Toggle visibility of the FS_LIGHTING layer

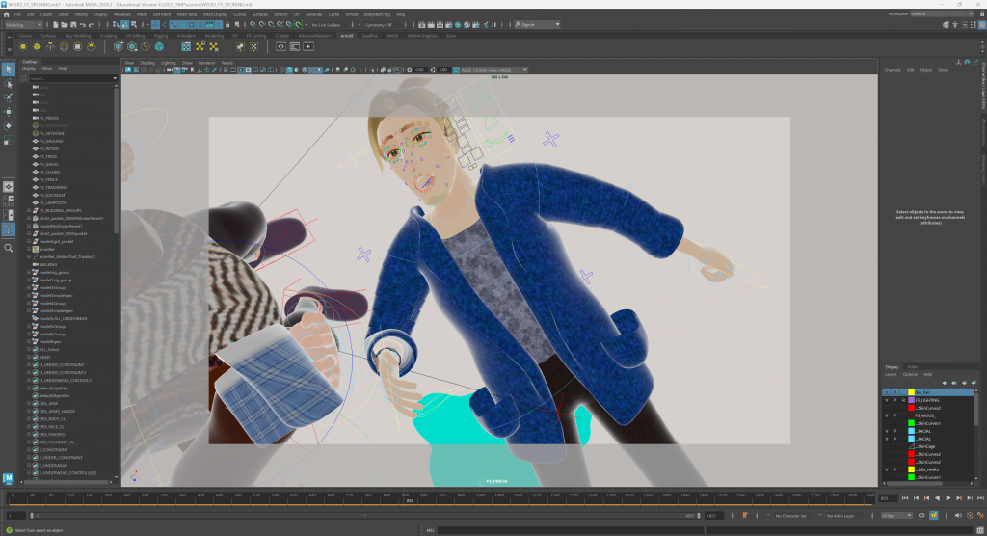pyautogui.click(x=888, y=400)
